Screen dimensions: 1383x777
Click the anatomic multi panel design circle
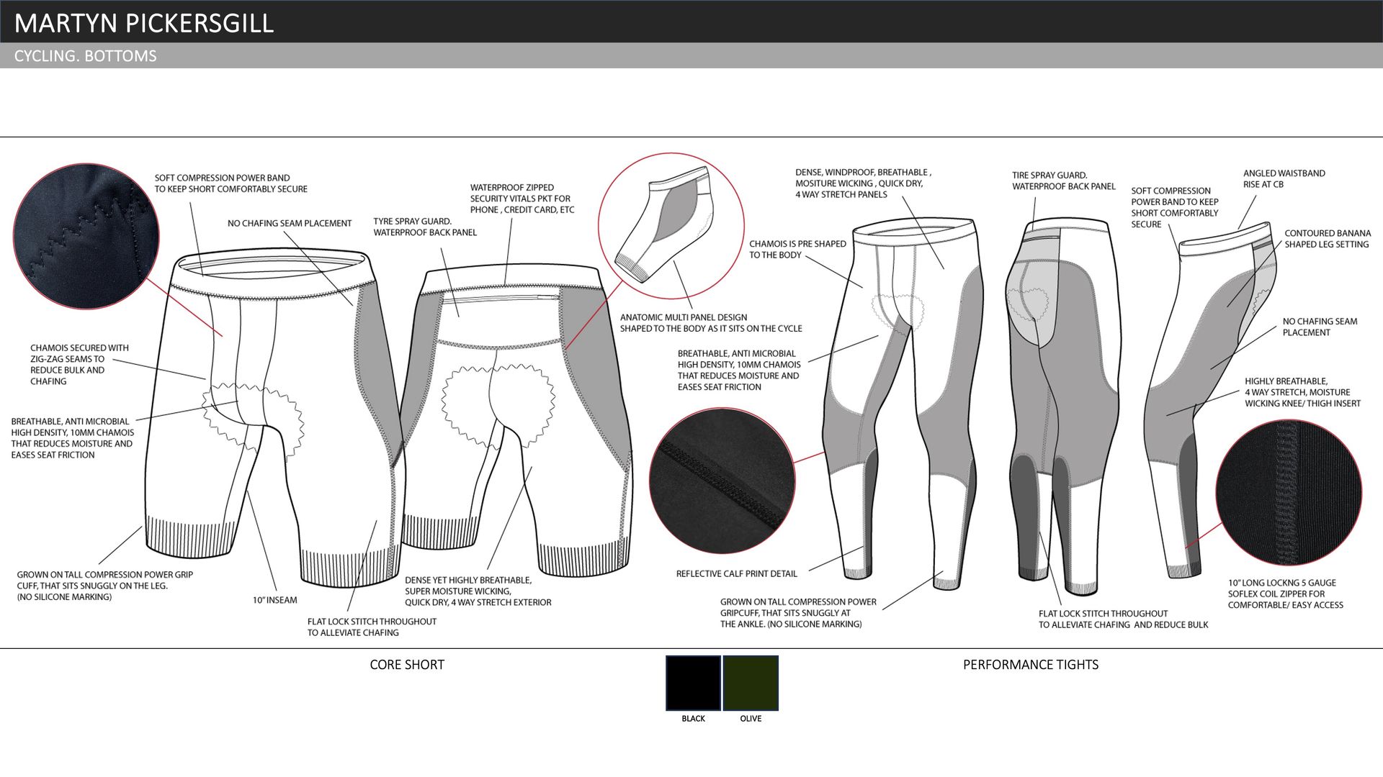click(671, 226)
